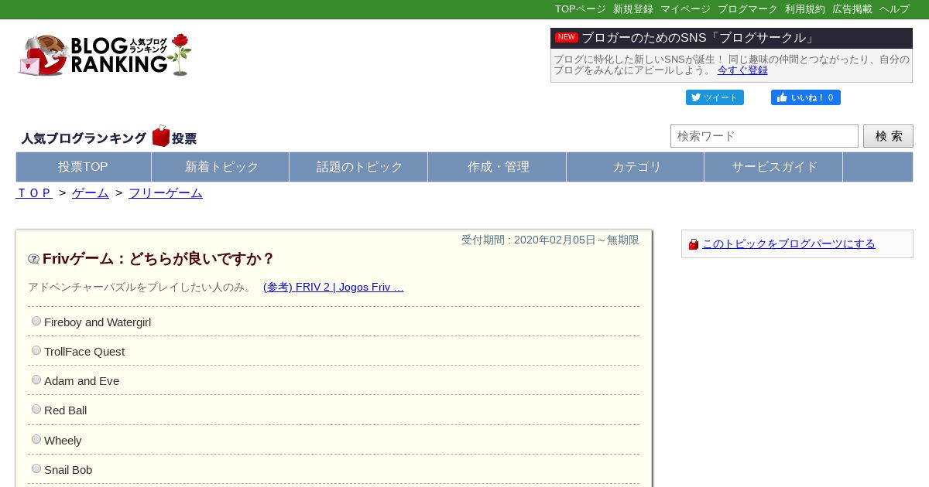The image size is (929, 487).
Task: Open the フリーゲーム breadcrumb link
Action: 166,193
